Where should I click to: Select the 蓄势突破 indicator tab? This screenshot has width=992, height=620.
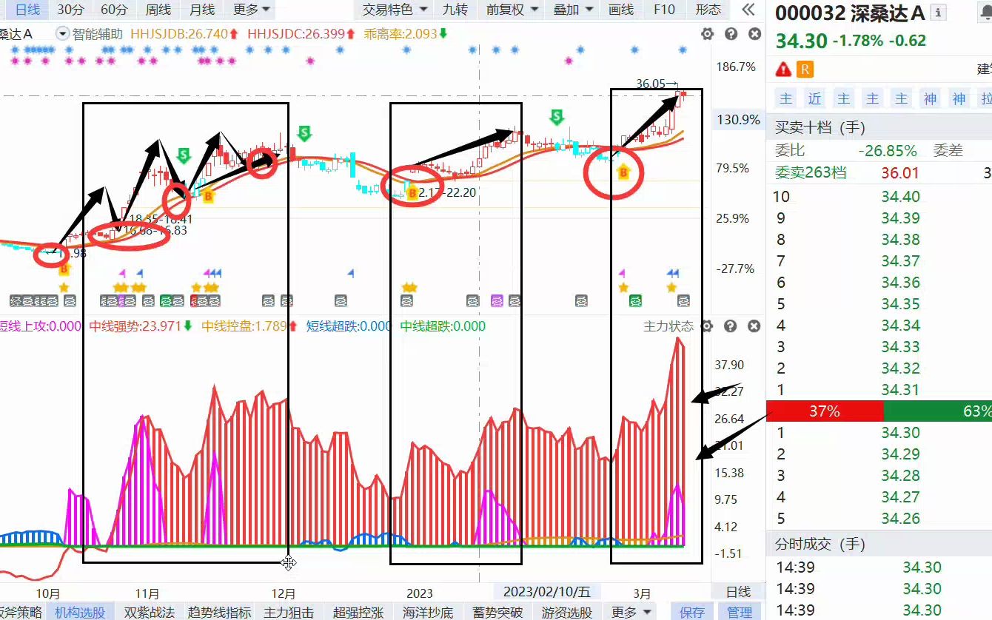[x=497, y=612]
